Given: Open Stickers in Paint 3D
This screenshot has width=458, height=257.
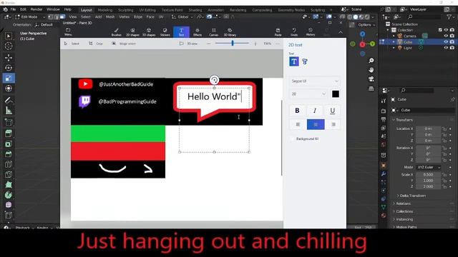Looking at the screenshot, I should point(165,32).
